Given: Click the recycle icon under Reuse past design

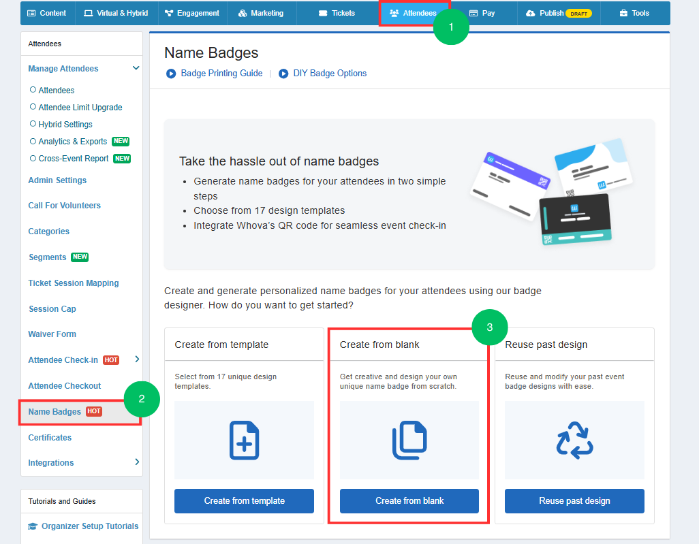Looking at the screenshot, I should click(574, 441).
